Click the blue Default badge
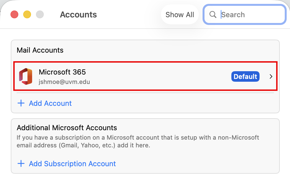Screen dimensions: 290x182 245,76
